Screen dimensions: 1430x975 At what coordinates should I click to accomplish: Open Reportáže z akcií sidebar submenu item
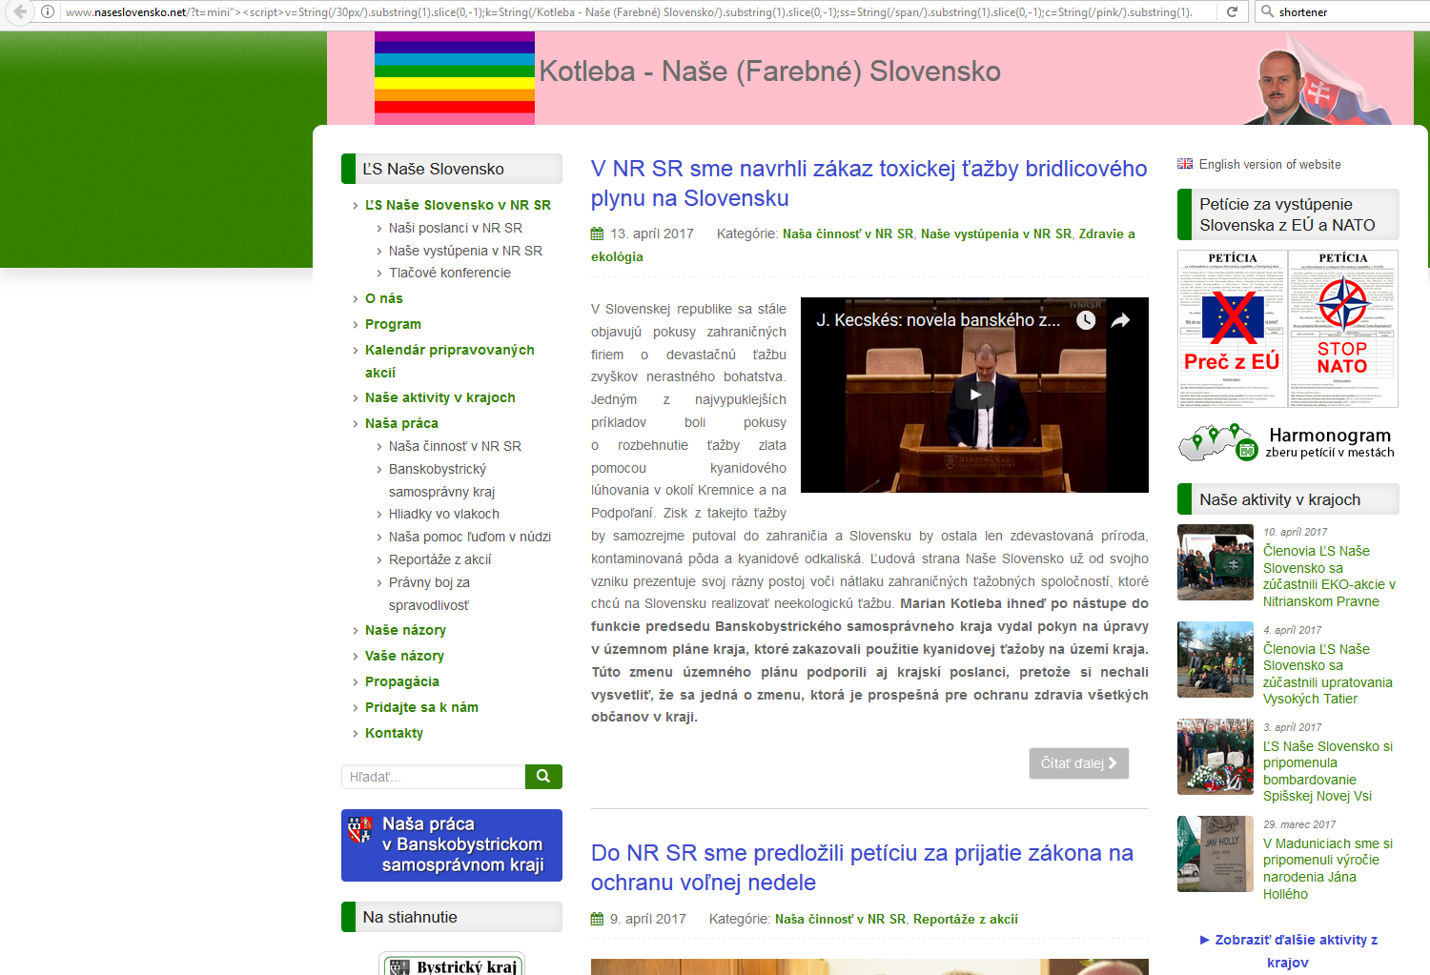[x=440, y=559]
